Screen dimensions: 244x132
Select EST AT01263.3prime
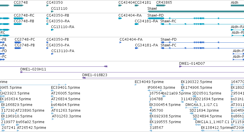(66, 117)
